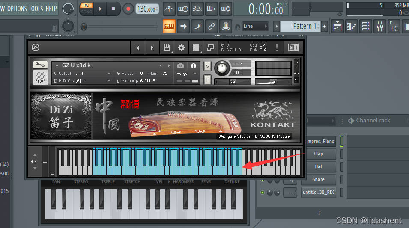
Task: Open instrument edit mode wrench icon
Action: (x=40, y=65)
